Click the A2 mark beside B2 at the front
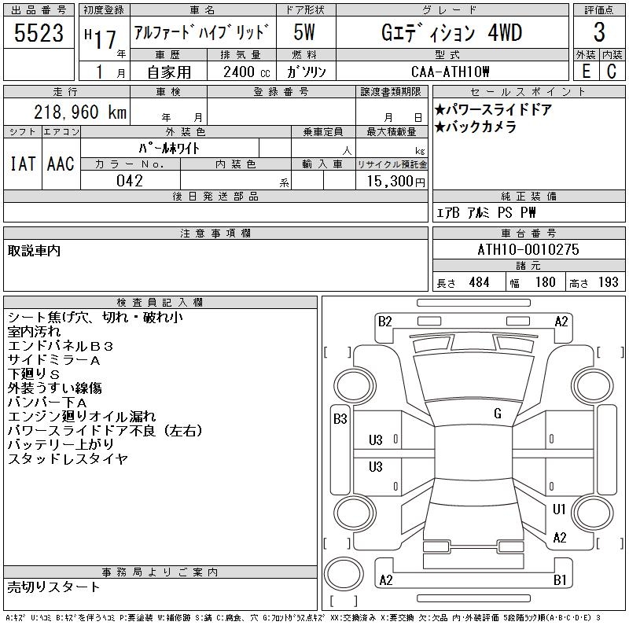The height and width of the screenshot is (629, 629). [x=561, y=322]
